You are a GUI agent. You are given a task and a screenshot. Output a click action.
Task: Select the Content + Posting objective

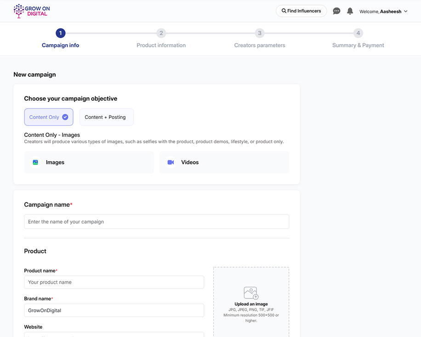click(106, 117)
